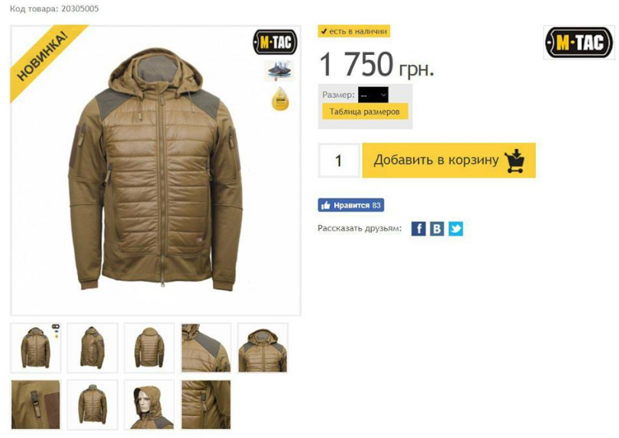This screenshot has height=438, width=619.
Task: View the side-view jacket thumbnail
Action: pos(92,348)
